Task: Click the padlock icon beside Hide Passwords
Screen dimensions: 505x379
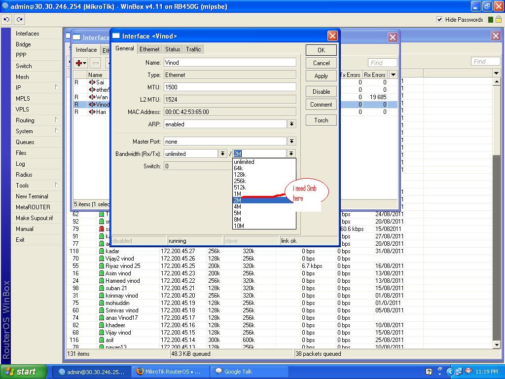Action: coord(499,20)
